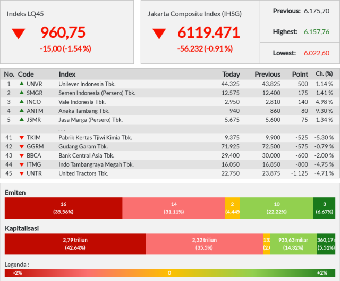This screenshot has width=340, height=281.
Task: Click the green up arrow for JSMR
Action: (22, 119)
